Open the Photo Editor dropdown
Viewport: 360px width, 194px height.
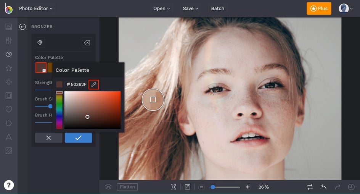(36, 8)
